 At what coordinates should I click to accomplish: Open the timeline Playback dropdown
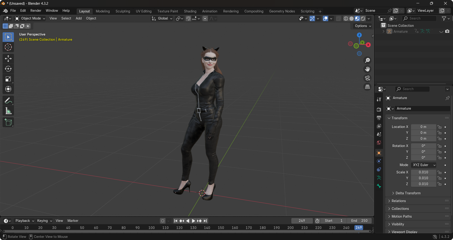click(24, 221)
